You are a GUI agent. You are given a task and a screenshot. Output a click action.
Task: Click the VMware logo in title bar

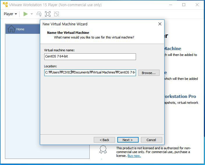pyautogui.click(x=5, y=5)
